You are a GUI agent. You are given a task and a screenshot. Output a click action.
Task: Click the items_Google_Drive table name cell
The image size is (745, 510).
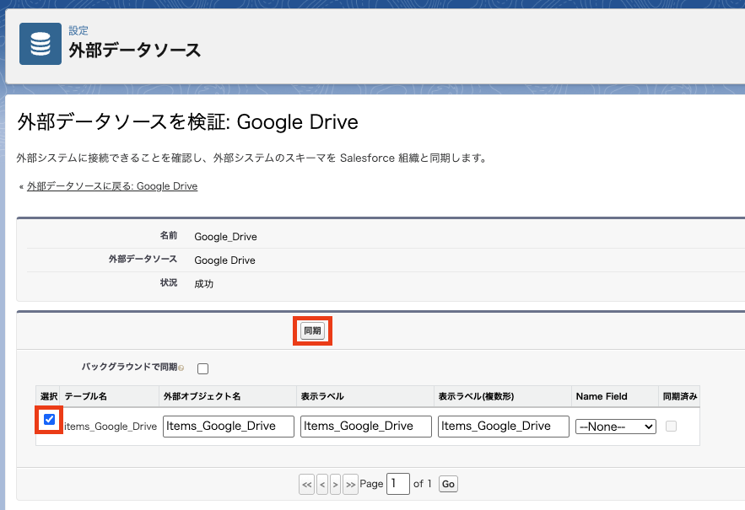pos(111,427)
